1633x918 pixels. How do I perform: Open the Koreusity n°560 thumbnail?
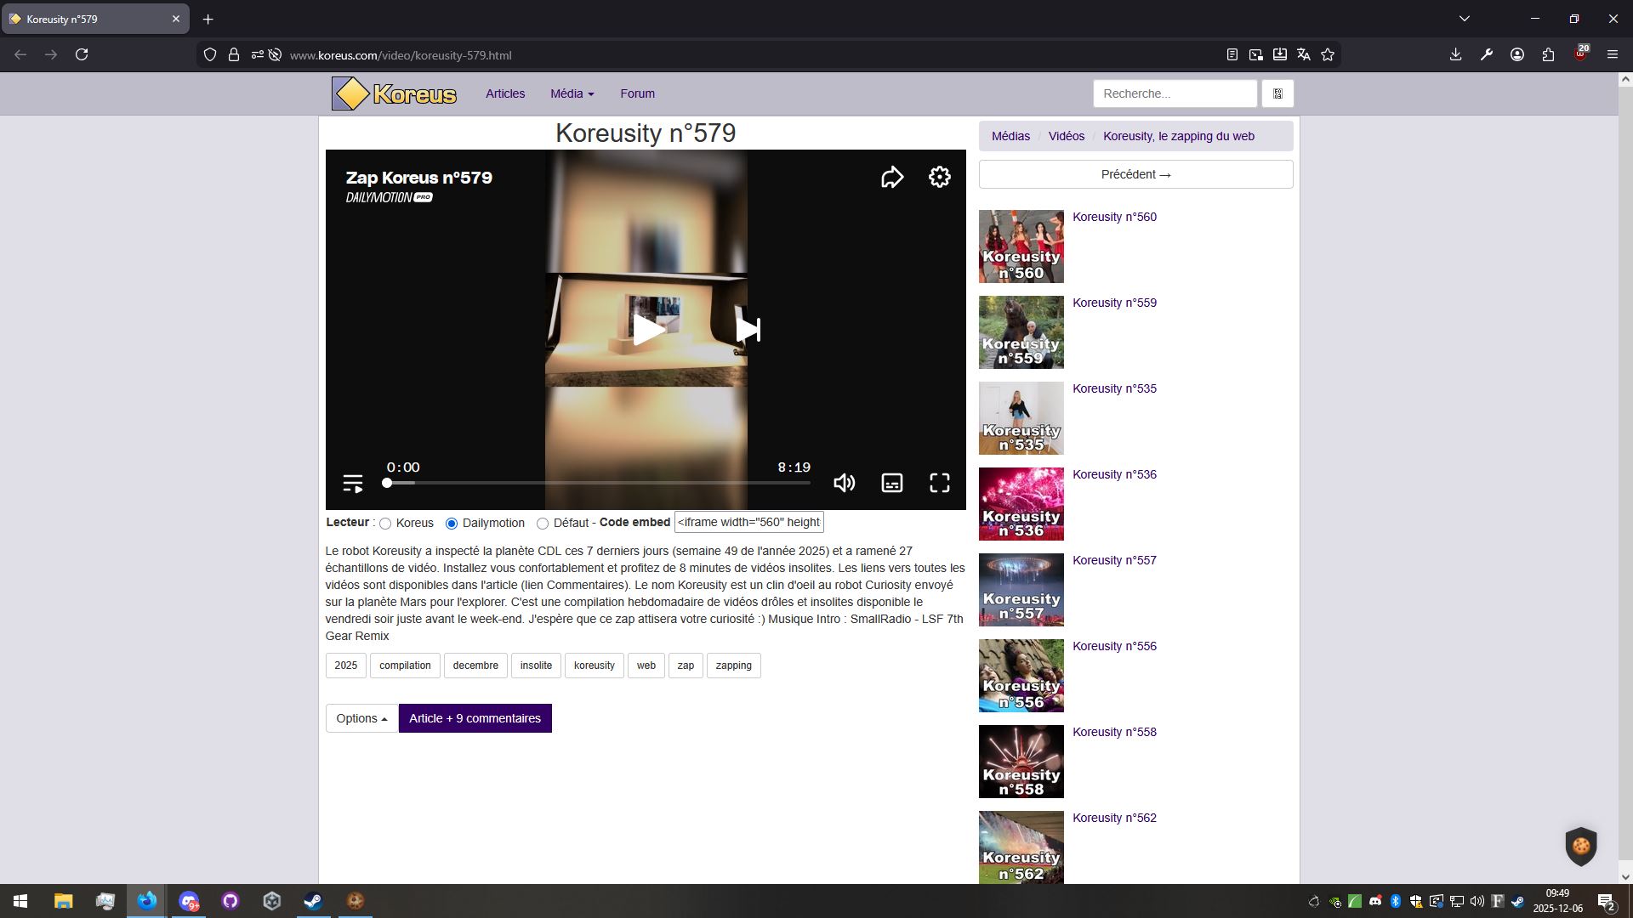1021,246
